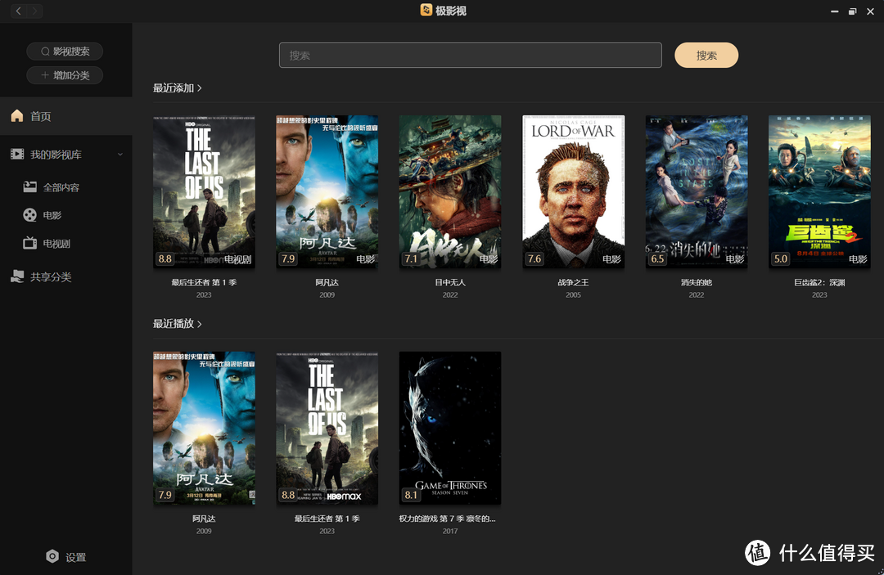
Task: Click title 权力的游戏 第 7 季
Action: [x=447, y=518]
